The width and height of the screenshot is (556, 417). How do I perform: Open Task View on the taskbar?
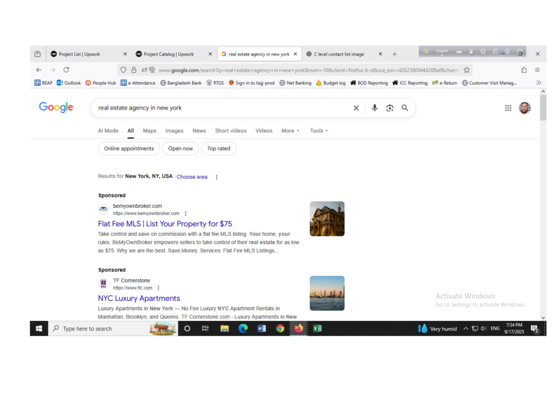pyautogui.click(x=205, y=329)
